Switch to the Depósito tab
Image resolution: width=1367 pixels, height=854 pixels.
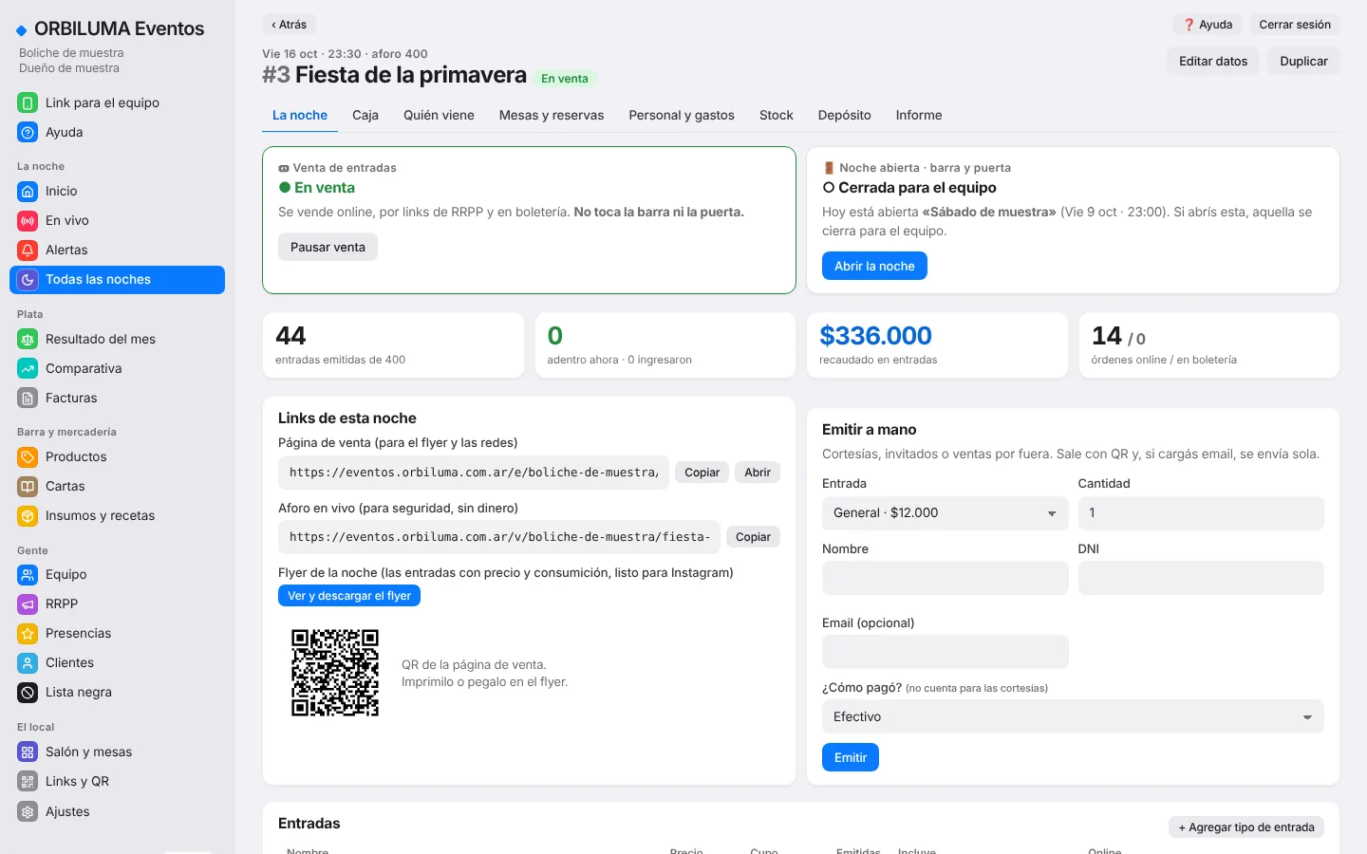845,115
